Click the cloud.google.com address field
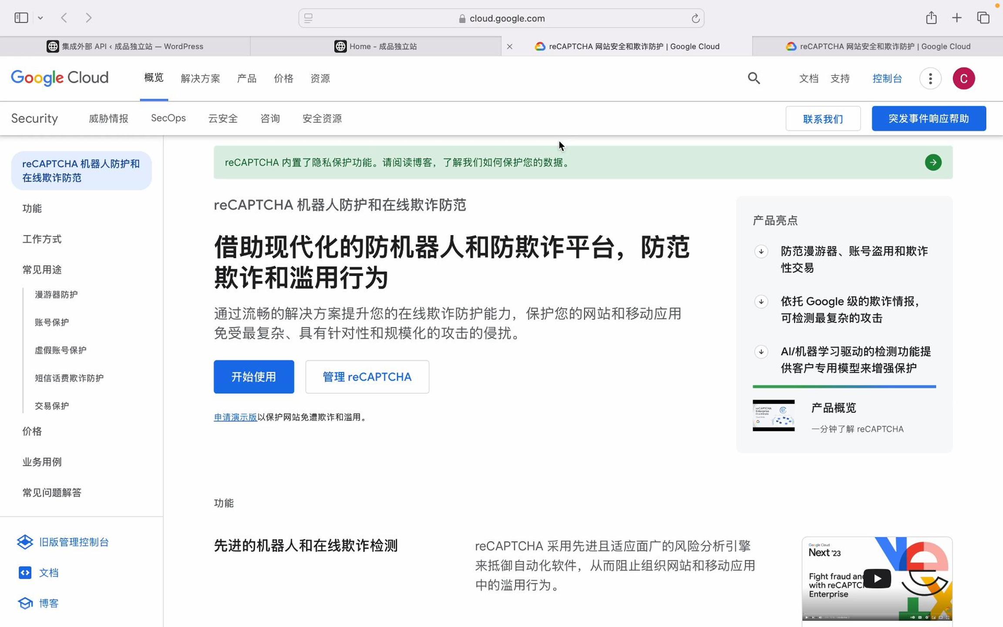This screenshot has width=1003, height=627. [501, 18]
